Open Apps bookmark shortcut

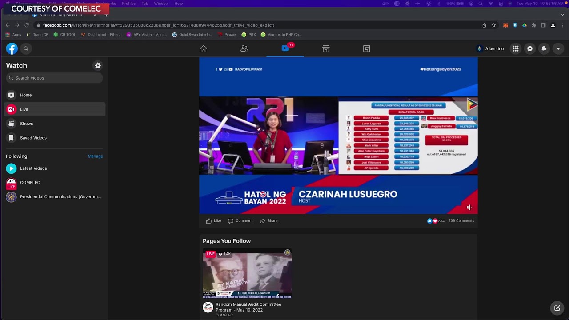(x=13, y=35)
